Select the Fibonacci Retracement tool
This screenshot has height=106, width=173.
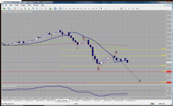pyautogui.click(x=125, y=9)
